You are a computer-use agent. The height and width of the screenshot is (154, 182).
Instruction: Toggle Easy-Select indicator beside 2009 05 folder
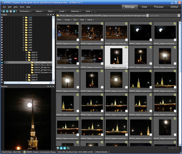tap(2, 75)
